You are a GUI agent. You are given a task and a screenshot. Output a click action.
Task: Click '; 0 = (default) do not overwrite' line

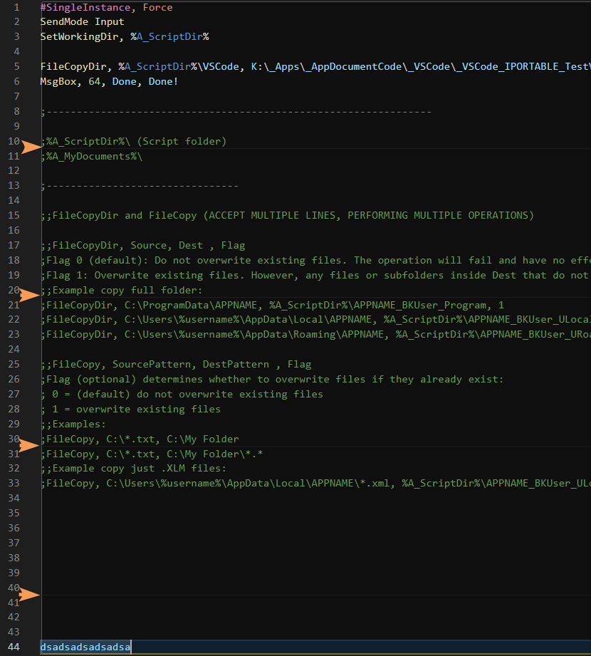(x=182, y=395)
